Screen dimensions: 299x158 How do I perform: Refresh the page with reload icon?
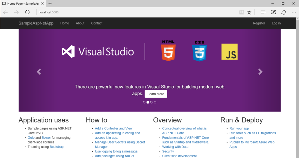click(x=27, y=12)
